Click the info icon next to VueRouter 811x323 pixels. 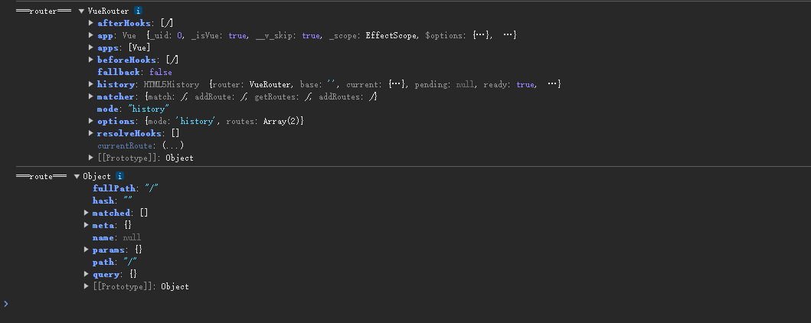click(138, 11)
